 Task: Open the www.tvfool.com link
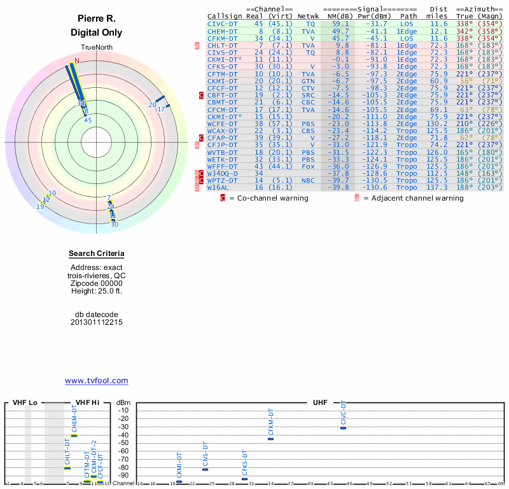97,381
